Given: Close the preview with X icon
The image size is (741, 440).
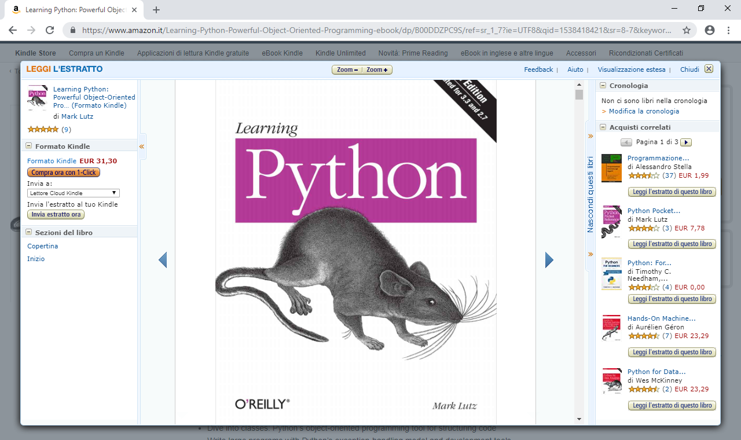Looking at the screenshot, I should [x=709, y=69].
